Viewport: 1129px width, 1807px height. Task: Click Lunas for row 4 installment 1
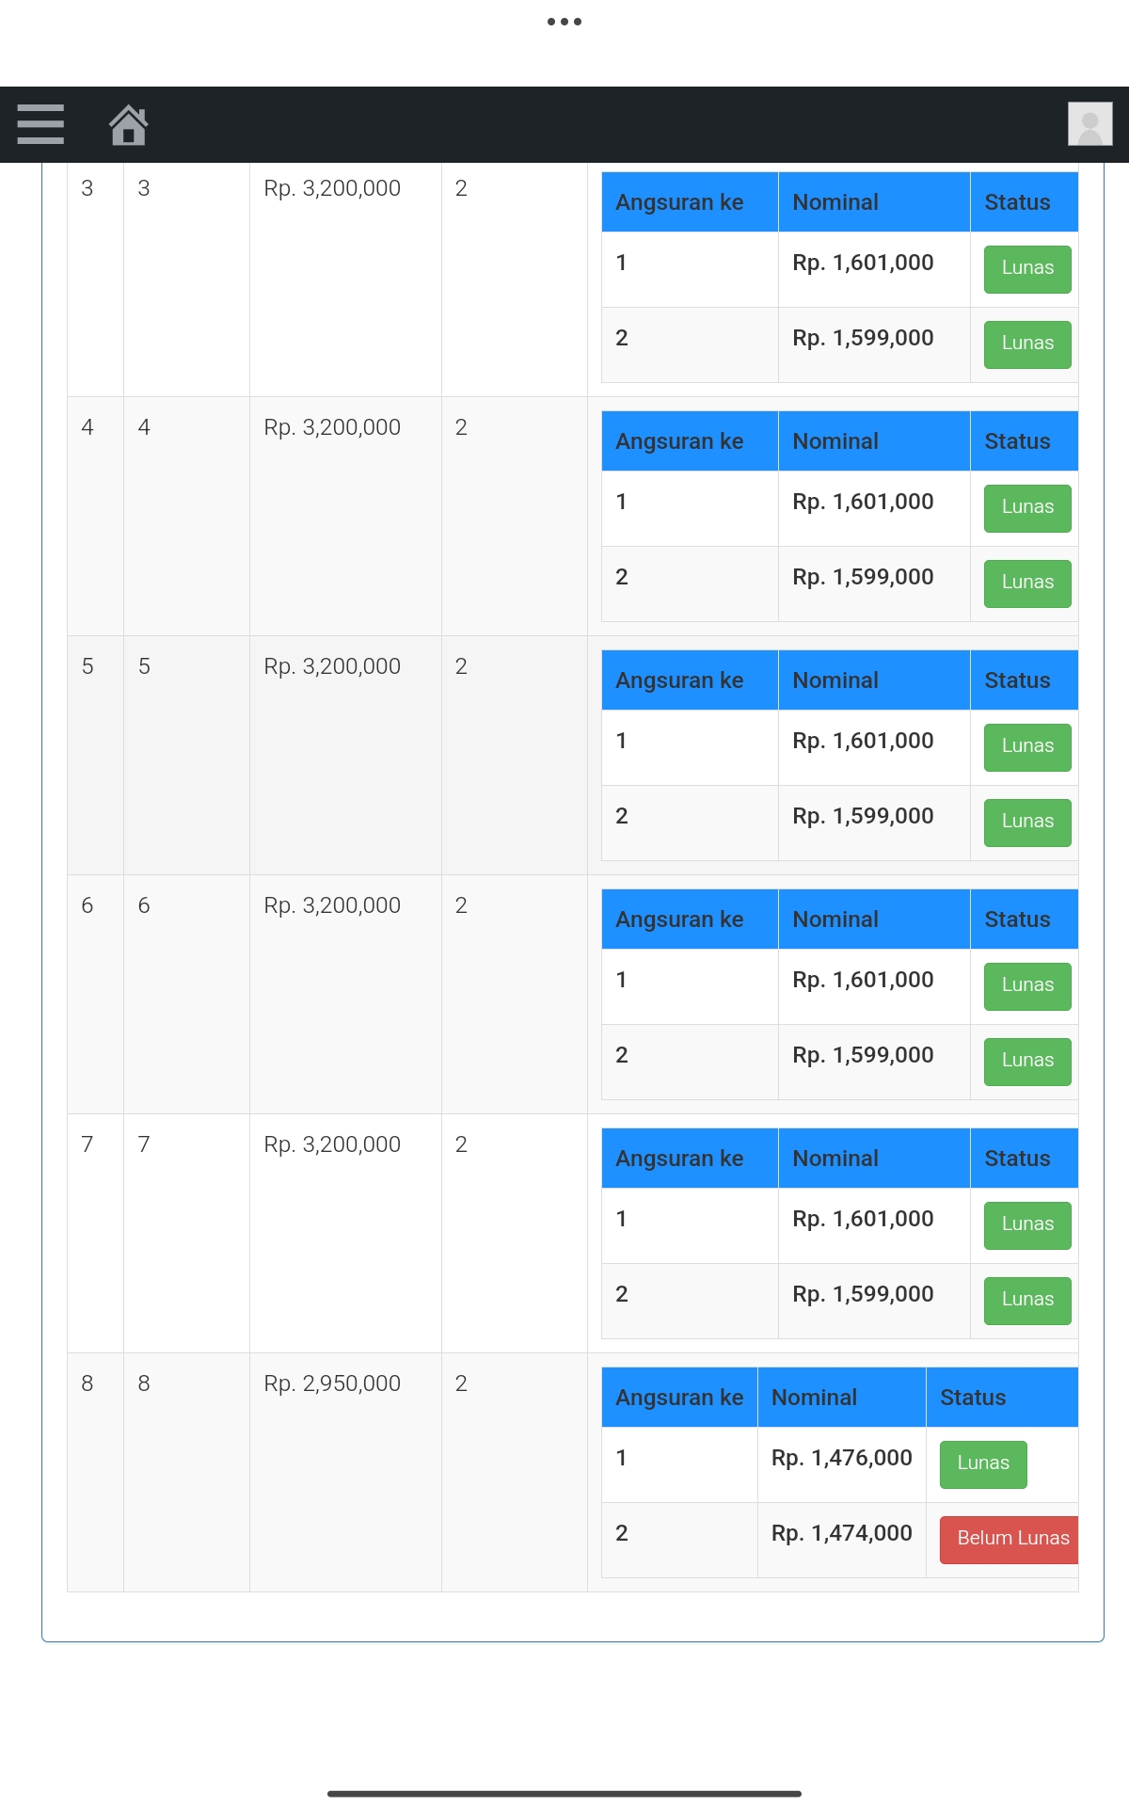pos(1027,508)
